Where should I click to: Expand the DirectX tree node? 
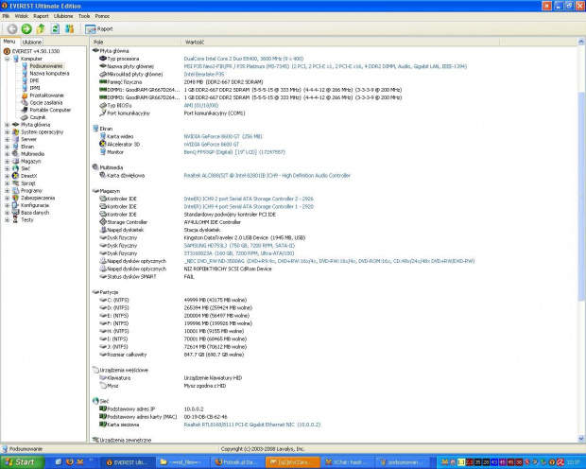click(x=8, y=176)
